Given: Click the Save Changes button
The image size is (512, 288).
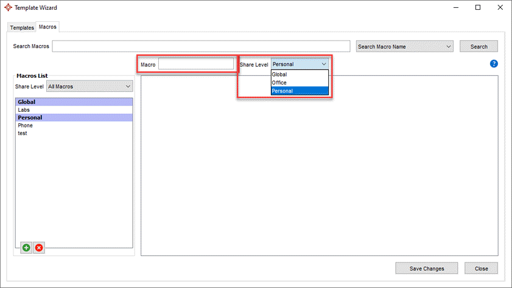Looking at the screenshot, I should click(x=426, y=268).
